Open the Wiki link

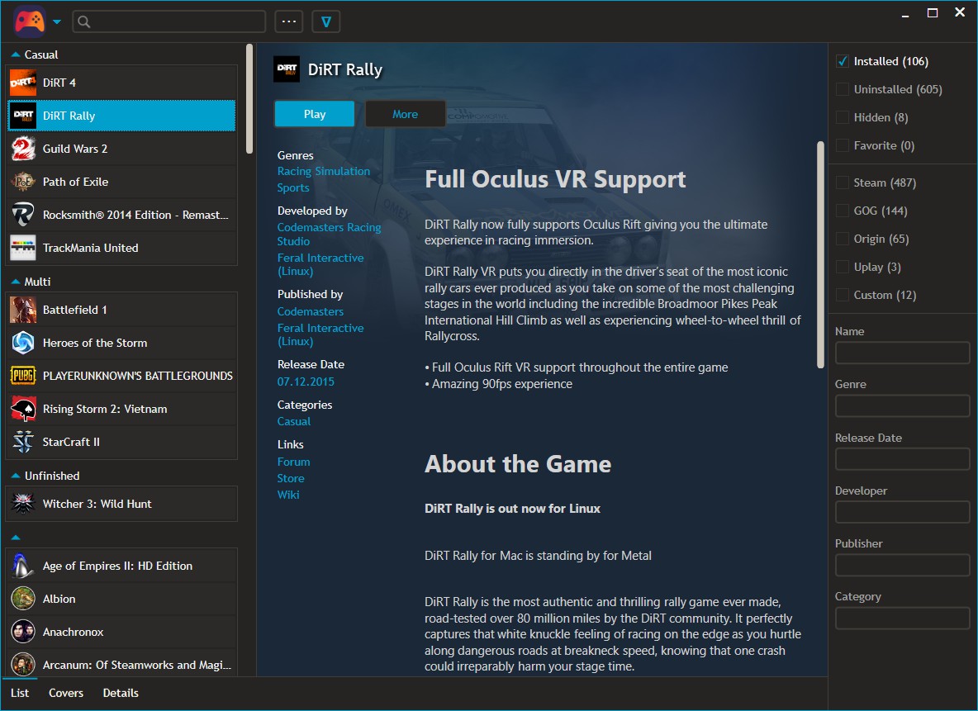point(288,495)
